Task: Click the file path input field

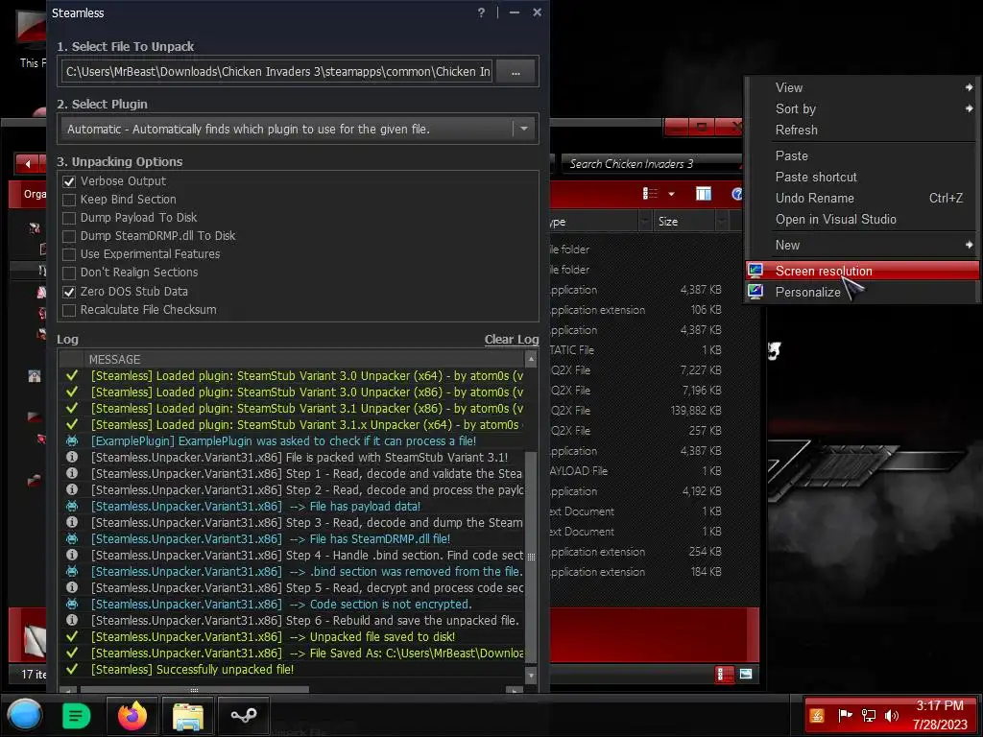Action: point(277,71)
